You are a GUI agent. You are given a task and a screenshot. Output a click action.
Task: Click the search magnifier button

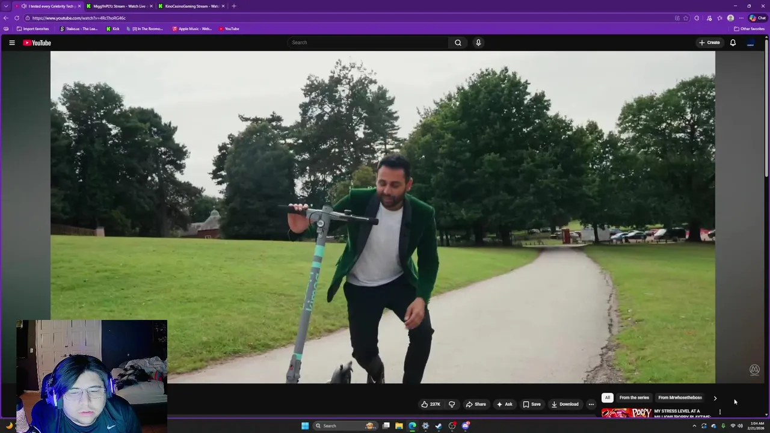coord(458,43)
